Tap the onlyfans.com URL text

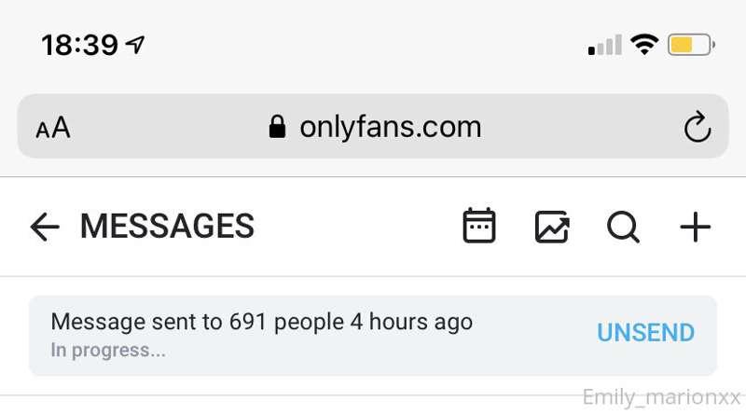(391, 128)
